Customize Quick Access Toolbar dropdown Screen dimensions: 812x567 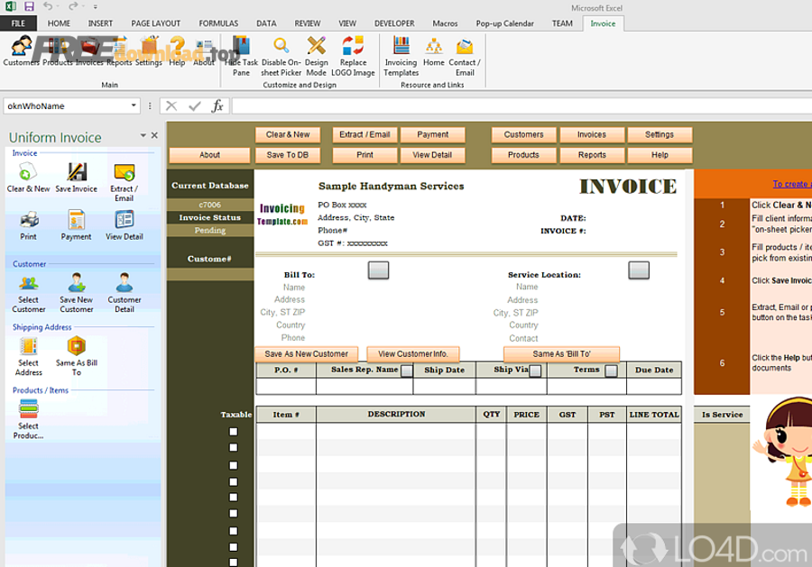coord(96,6)
